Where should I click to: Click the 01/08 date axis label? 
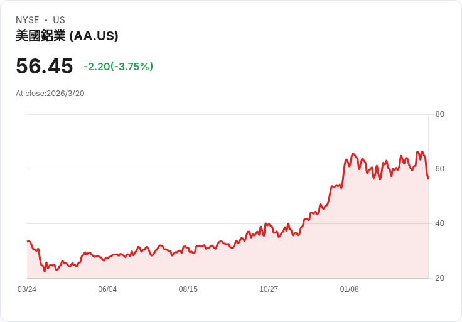click(x=350, y=289)
